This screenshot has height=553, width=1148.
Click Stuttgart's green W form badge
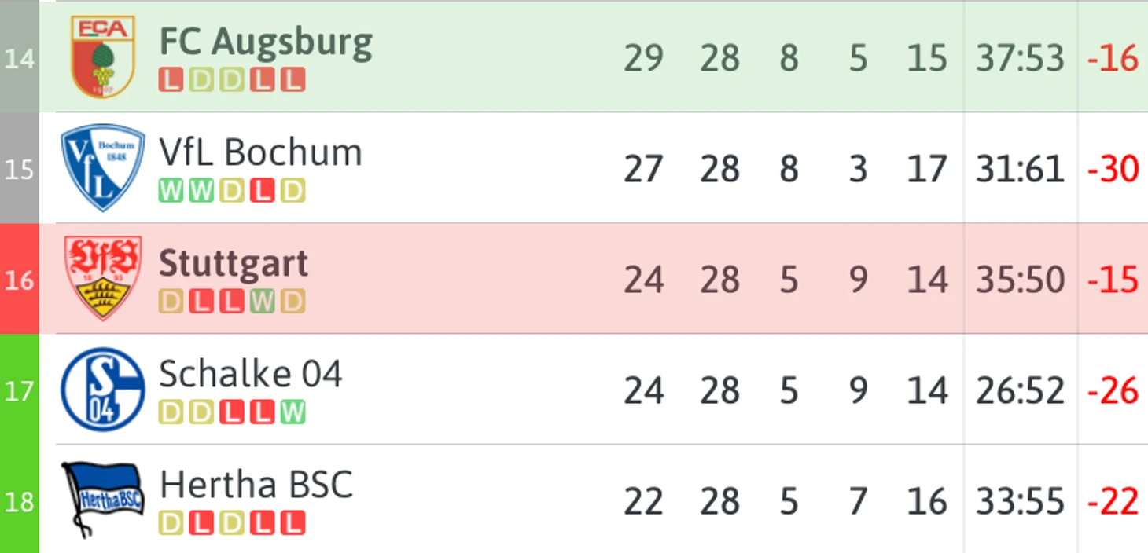[x=263, y=302]
